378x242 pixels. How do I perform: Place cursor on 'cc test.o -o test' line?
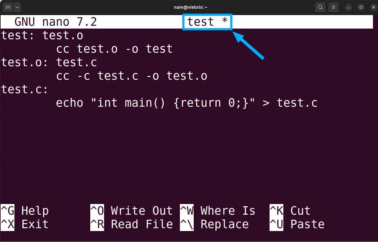click(x=114, y=49)
